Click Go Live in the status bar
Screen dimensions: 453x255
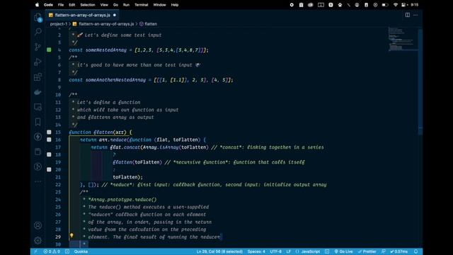click(x=343, y=251)
